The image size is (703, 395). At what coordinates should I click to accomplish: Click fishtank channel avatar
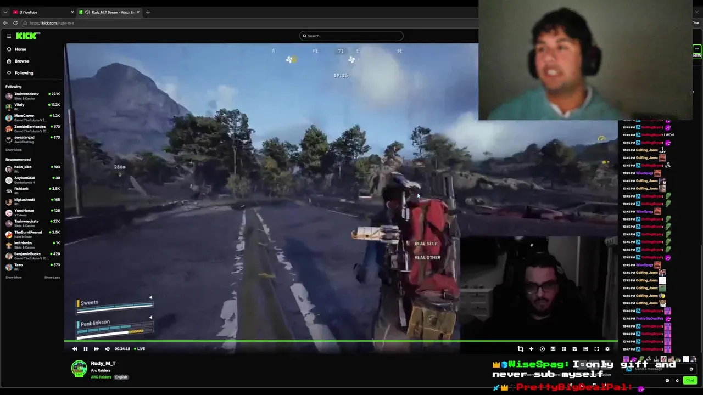click(9, 191)
